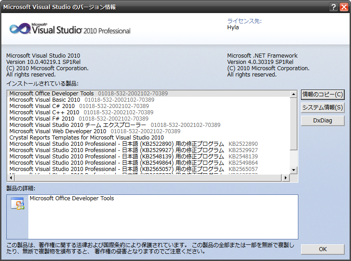The width and height of the screenshot is (351, 261).
Task: Select the KB2529927 hotfix row
Action: [148, 150]
